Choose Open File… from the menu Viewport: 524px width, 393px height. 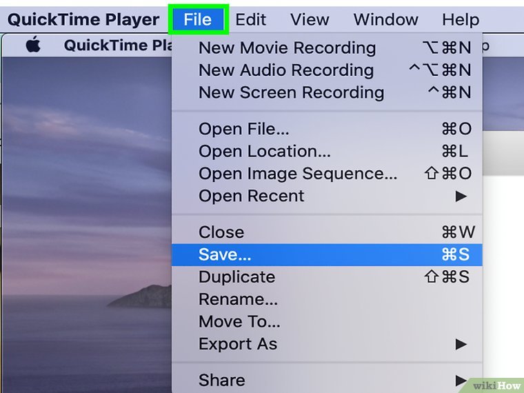tap(243, 129)
